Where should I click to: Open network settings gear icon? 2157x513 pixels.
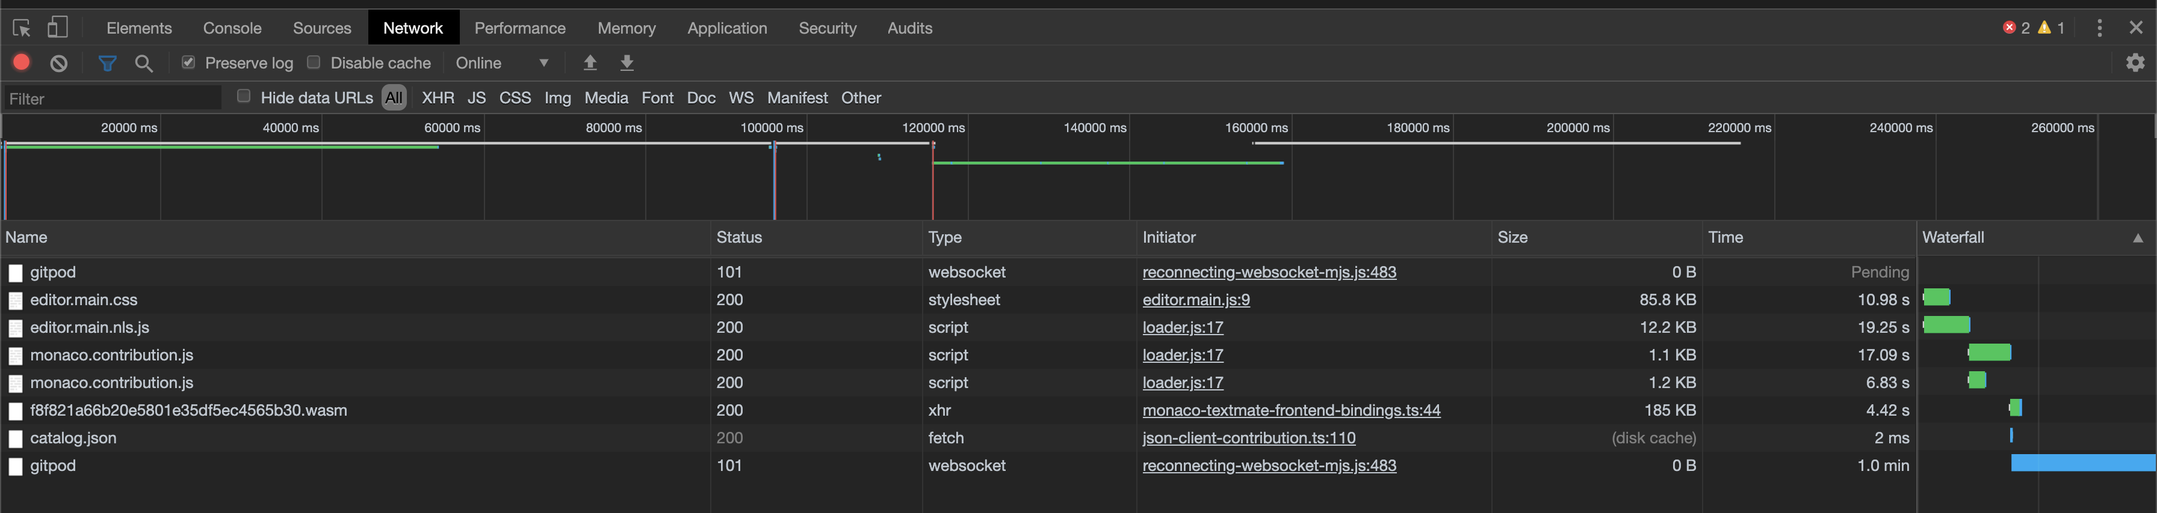(x=2134, y=62)
